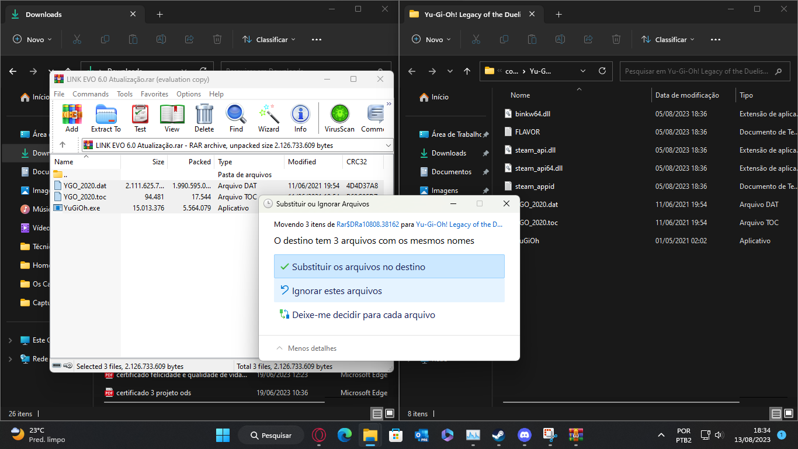Open Find with the magnifier icon in WinRAR

tap(236, 118)
